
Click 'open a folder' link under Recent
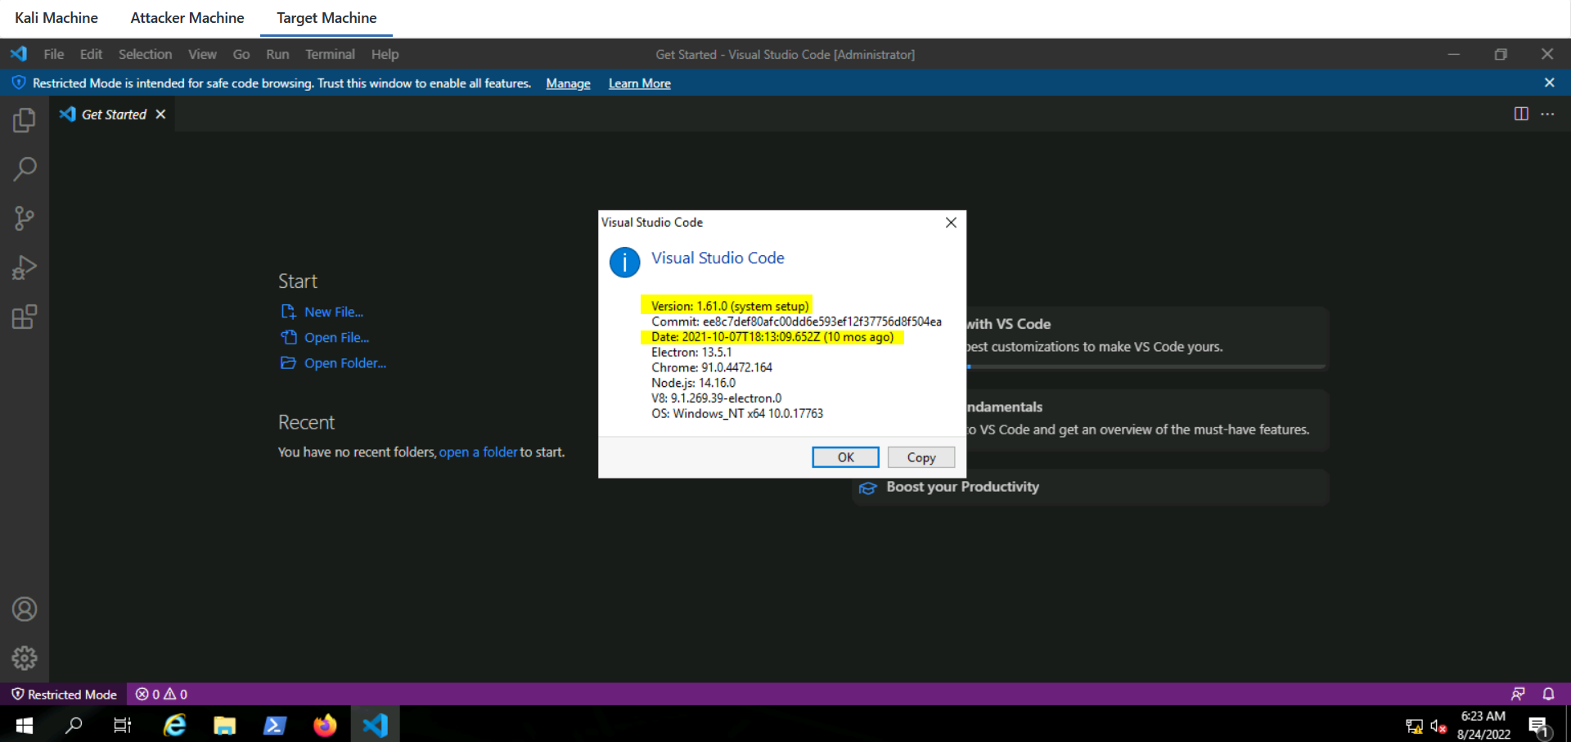478,452
